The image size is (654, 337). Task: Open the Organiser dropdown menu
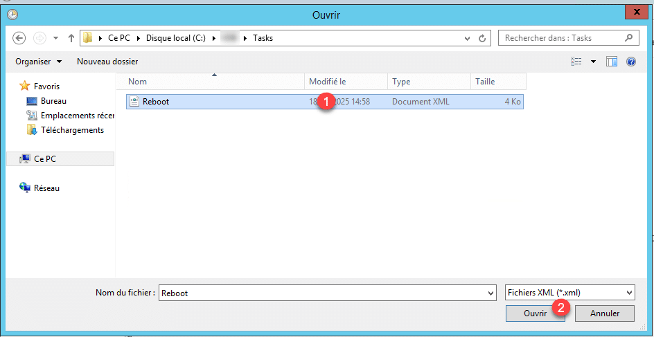tap(38, 62)
